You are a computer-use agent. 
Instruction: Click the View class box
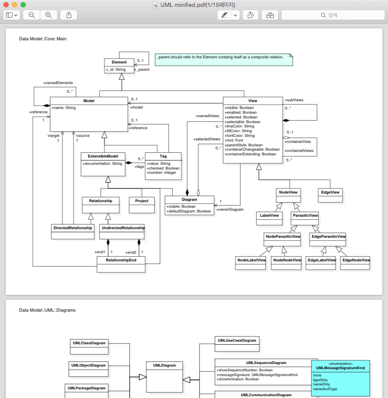(252, 129)
